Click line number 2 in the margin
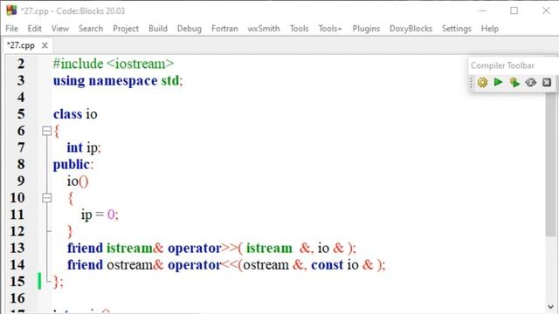The height and width of the screenshot is (314, 559). pos(21,64)
